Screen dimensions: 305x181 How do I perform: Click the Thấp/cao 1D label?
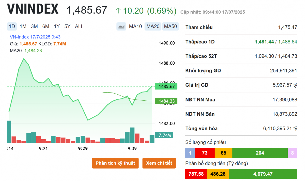[200, 42]
